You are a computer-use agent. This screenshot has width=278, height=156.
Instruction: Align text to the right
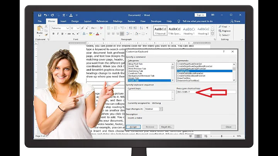tap(117, 34)
